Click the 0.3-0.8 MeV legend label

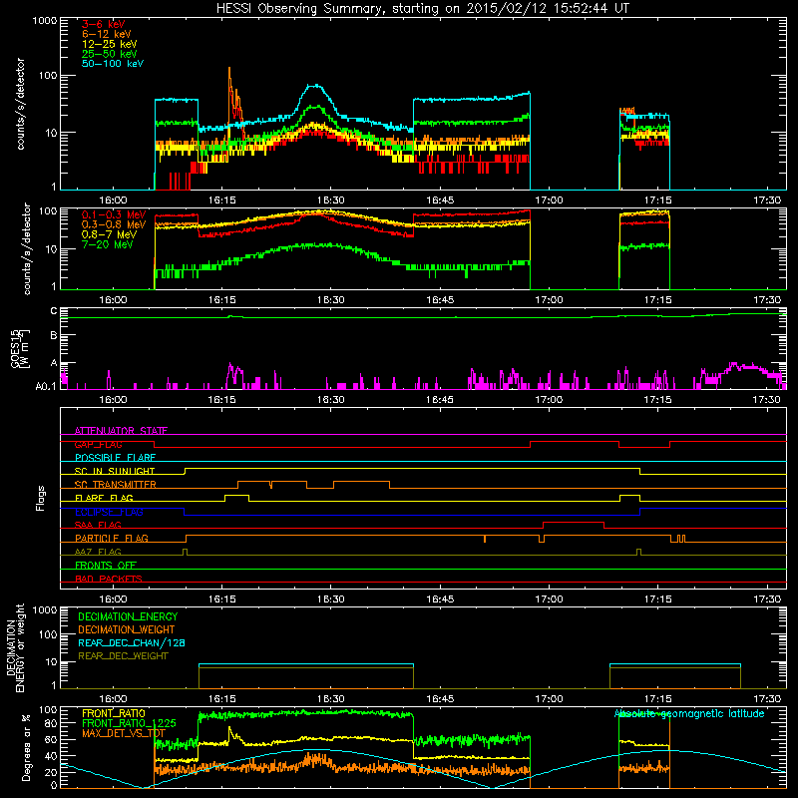(x=114, y=224)
